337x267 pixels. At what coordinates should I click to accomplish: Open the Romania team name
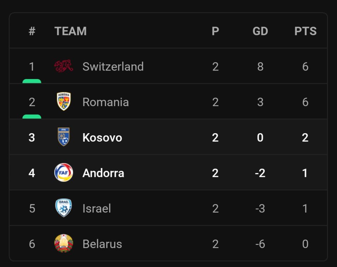coord(105,102)
